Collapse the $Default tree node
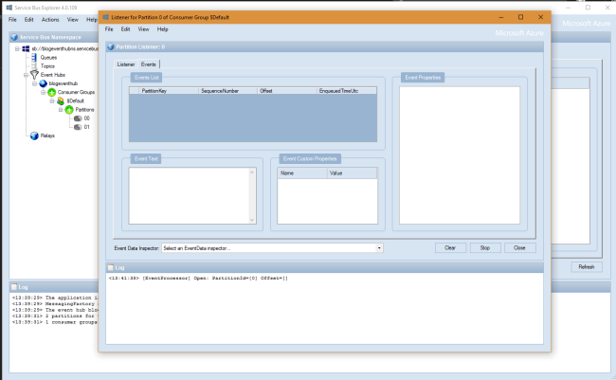The width and height of the screenshot is (616, 380). click(52, 101)
